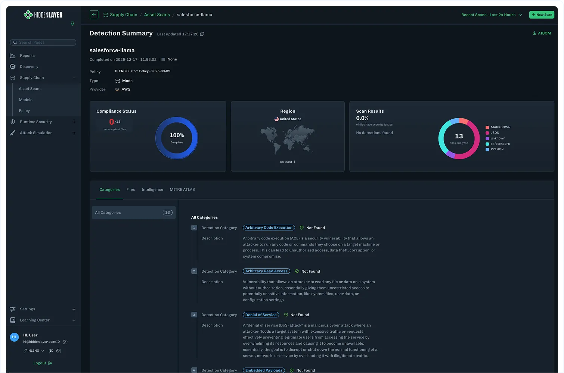Click the key icon beside HLENG

click(25, 351)
